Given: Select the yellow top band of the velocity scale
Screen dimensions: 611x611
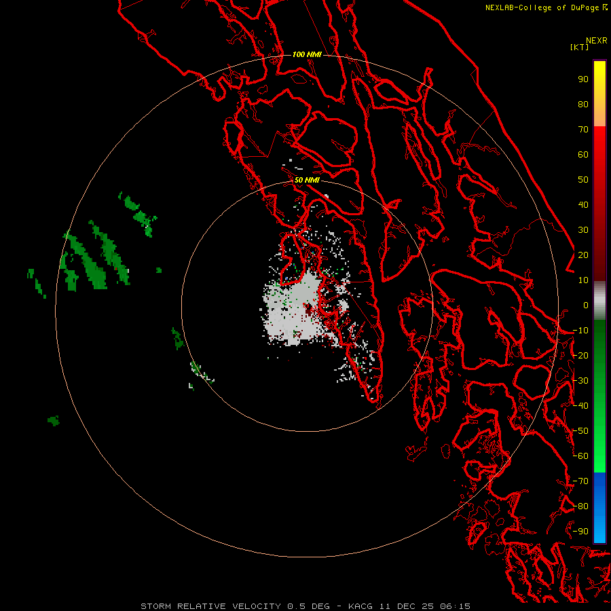Looking at the screenshot, I should [599, 94].
